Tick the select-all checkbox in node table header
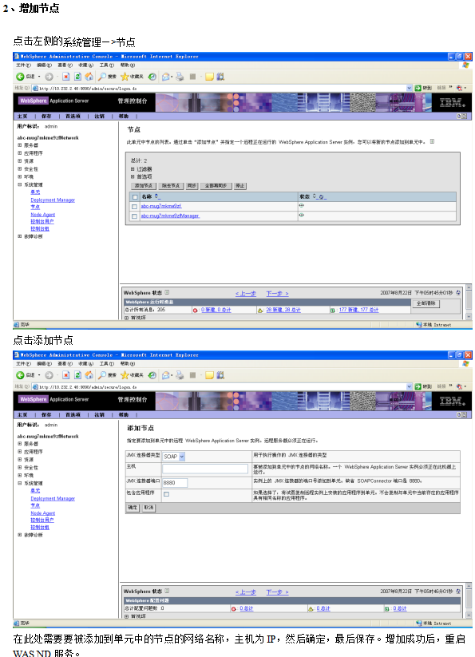The image size is (475, 657). tap(135, 197)
